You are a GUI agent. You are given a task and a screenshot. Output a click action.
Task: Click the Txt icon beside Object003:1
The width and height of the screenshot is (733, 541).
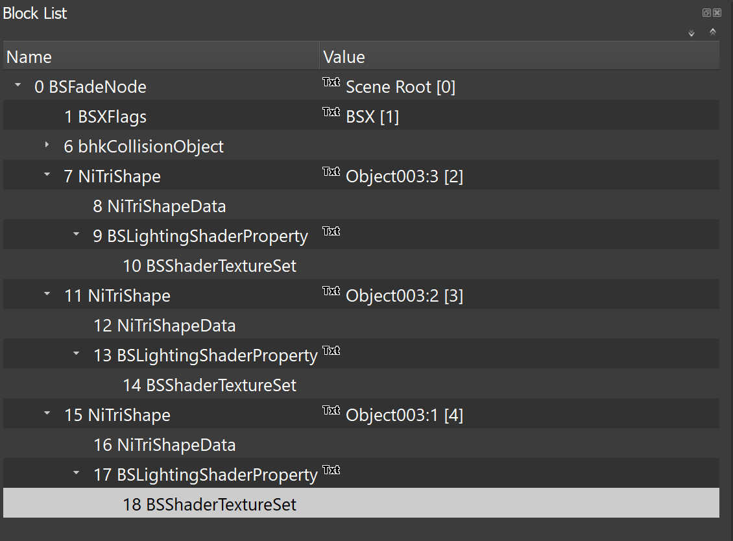(x=331, y=411)
